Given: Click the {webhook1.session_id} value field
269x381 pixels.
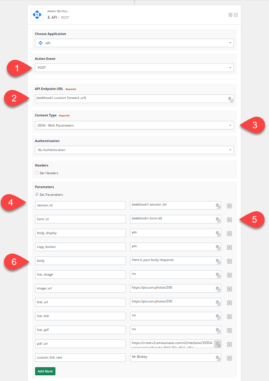Looking at the screenshot, I should click(x=176, y=205).
